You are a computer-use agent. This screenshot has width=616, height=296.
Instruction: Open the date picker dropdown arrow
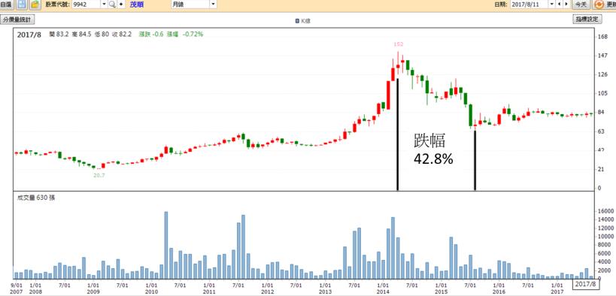[552, 5]
